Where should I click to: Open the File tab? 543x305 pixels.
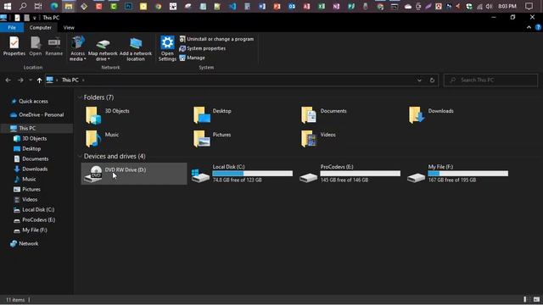(x=12, y=27)
